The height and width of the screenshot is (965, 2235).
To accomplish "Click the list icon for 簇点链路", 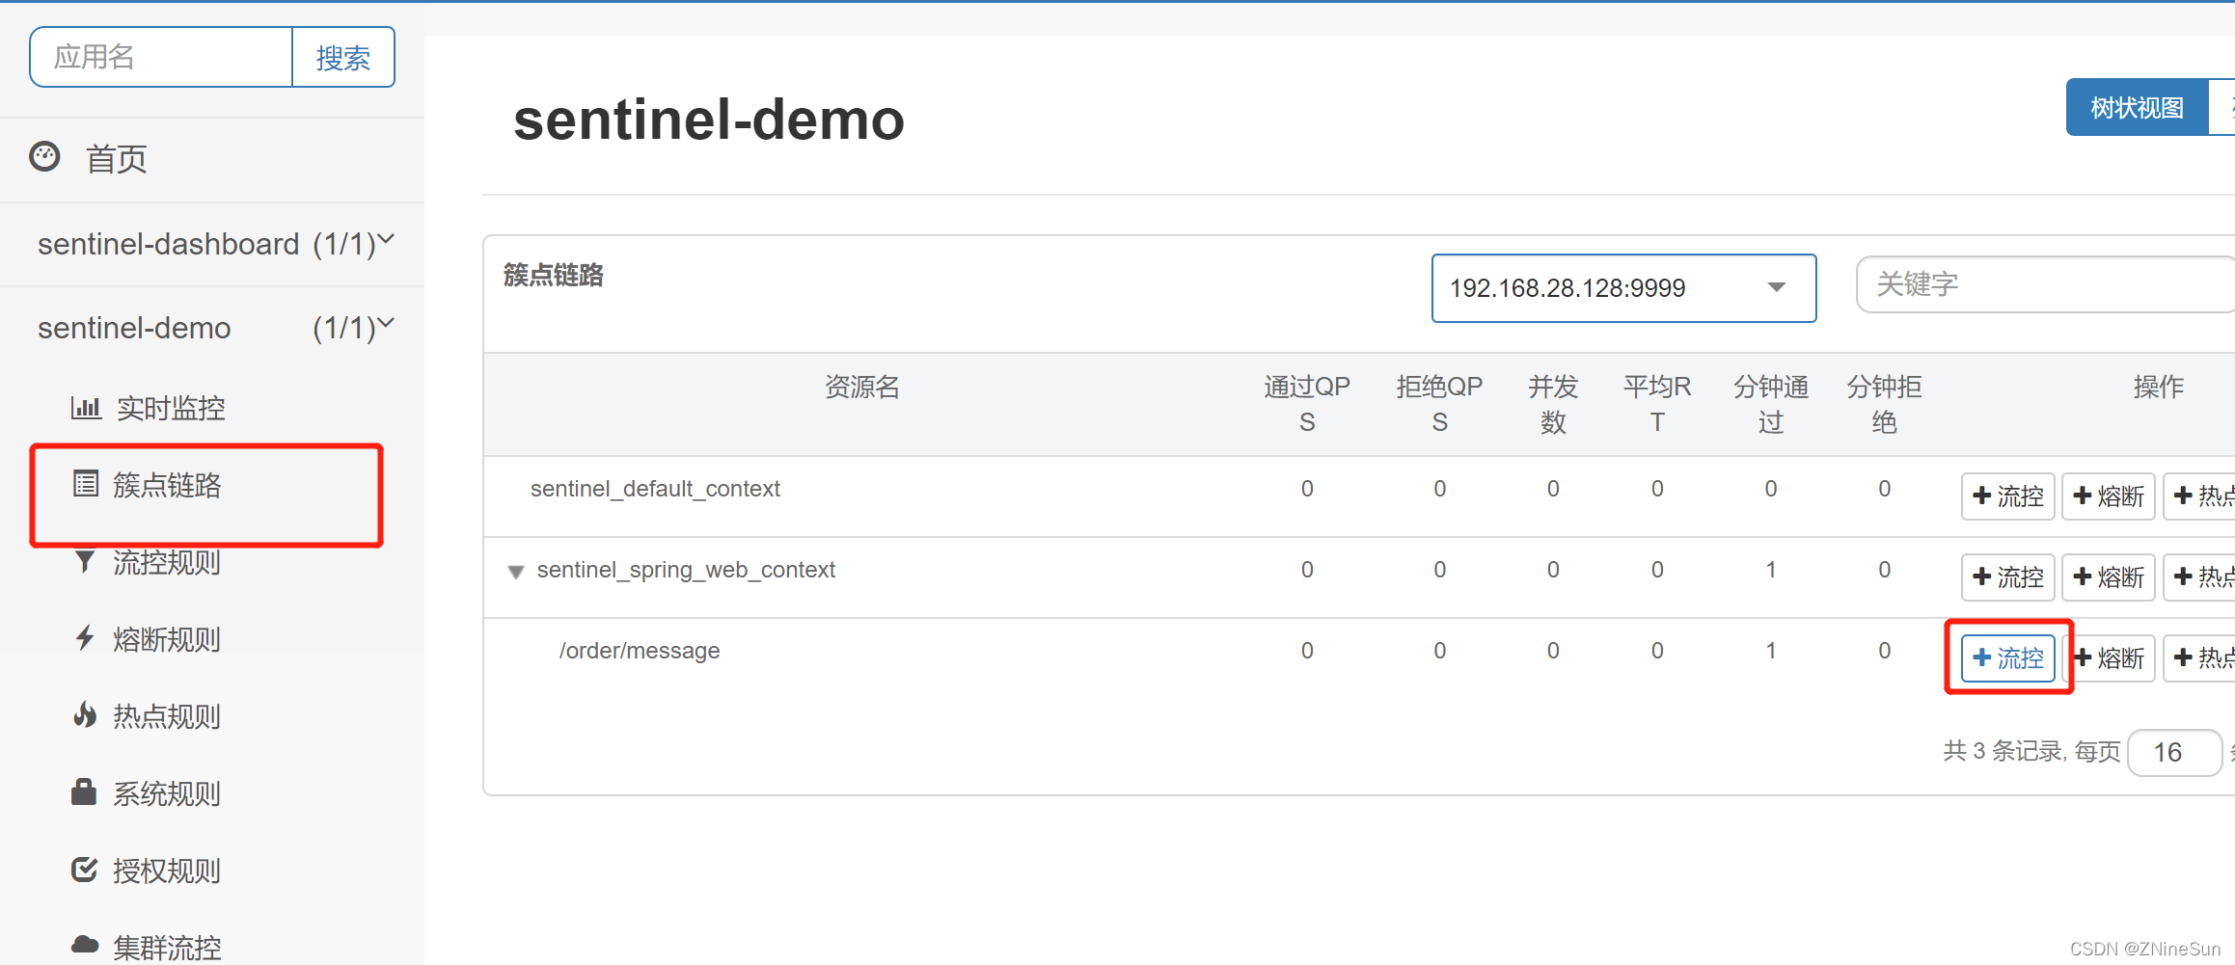I will click(86, 483).
